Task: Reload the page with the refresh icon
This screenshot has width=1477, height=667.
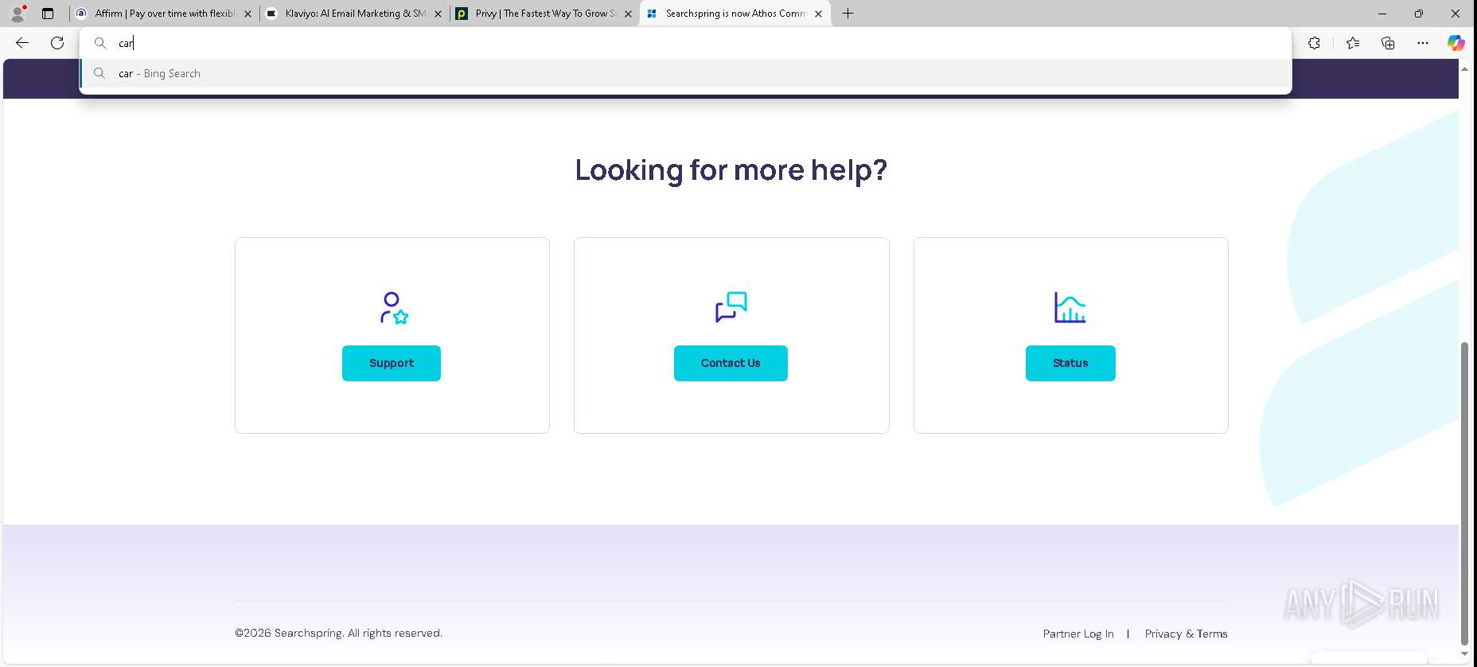Action: [x=57, y=43]
